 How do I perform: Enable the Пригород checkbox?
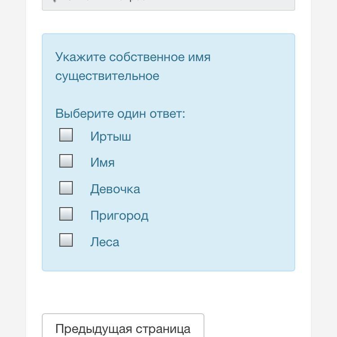[66, 214]
